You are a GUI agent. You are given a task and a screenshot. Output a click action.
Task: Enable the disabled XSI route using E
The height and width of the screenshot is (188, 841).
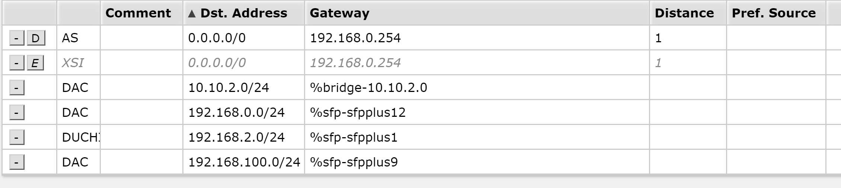35,63
